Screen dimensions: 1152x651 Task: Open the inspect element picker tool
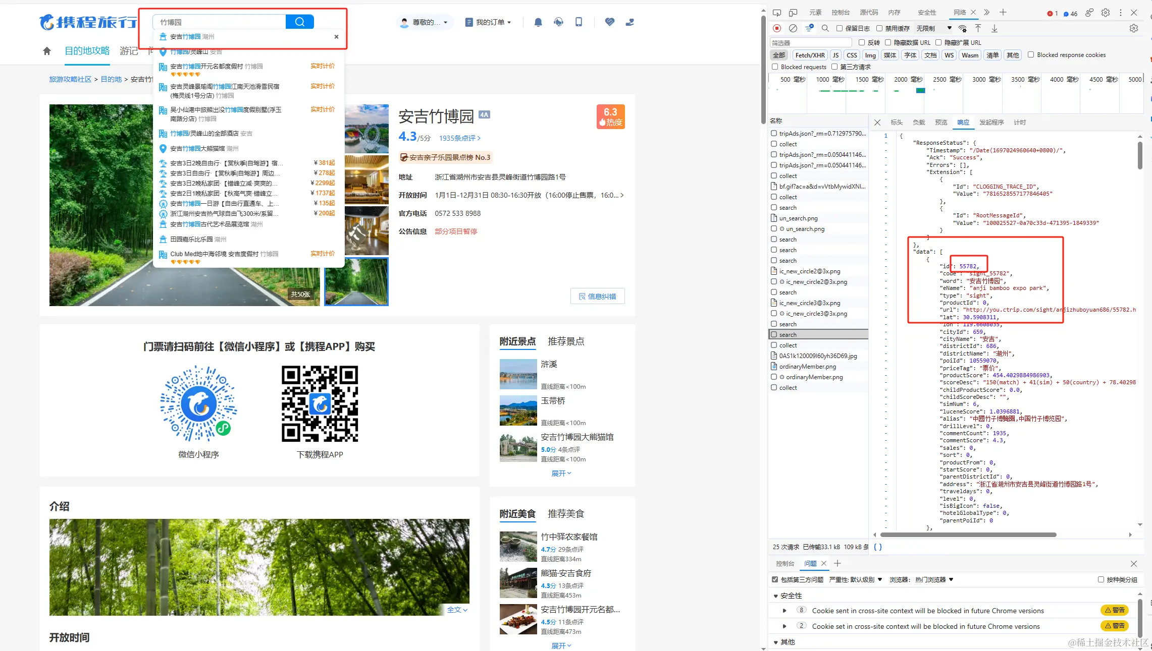tap(777, 13)
